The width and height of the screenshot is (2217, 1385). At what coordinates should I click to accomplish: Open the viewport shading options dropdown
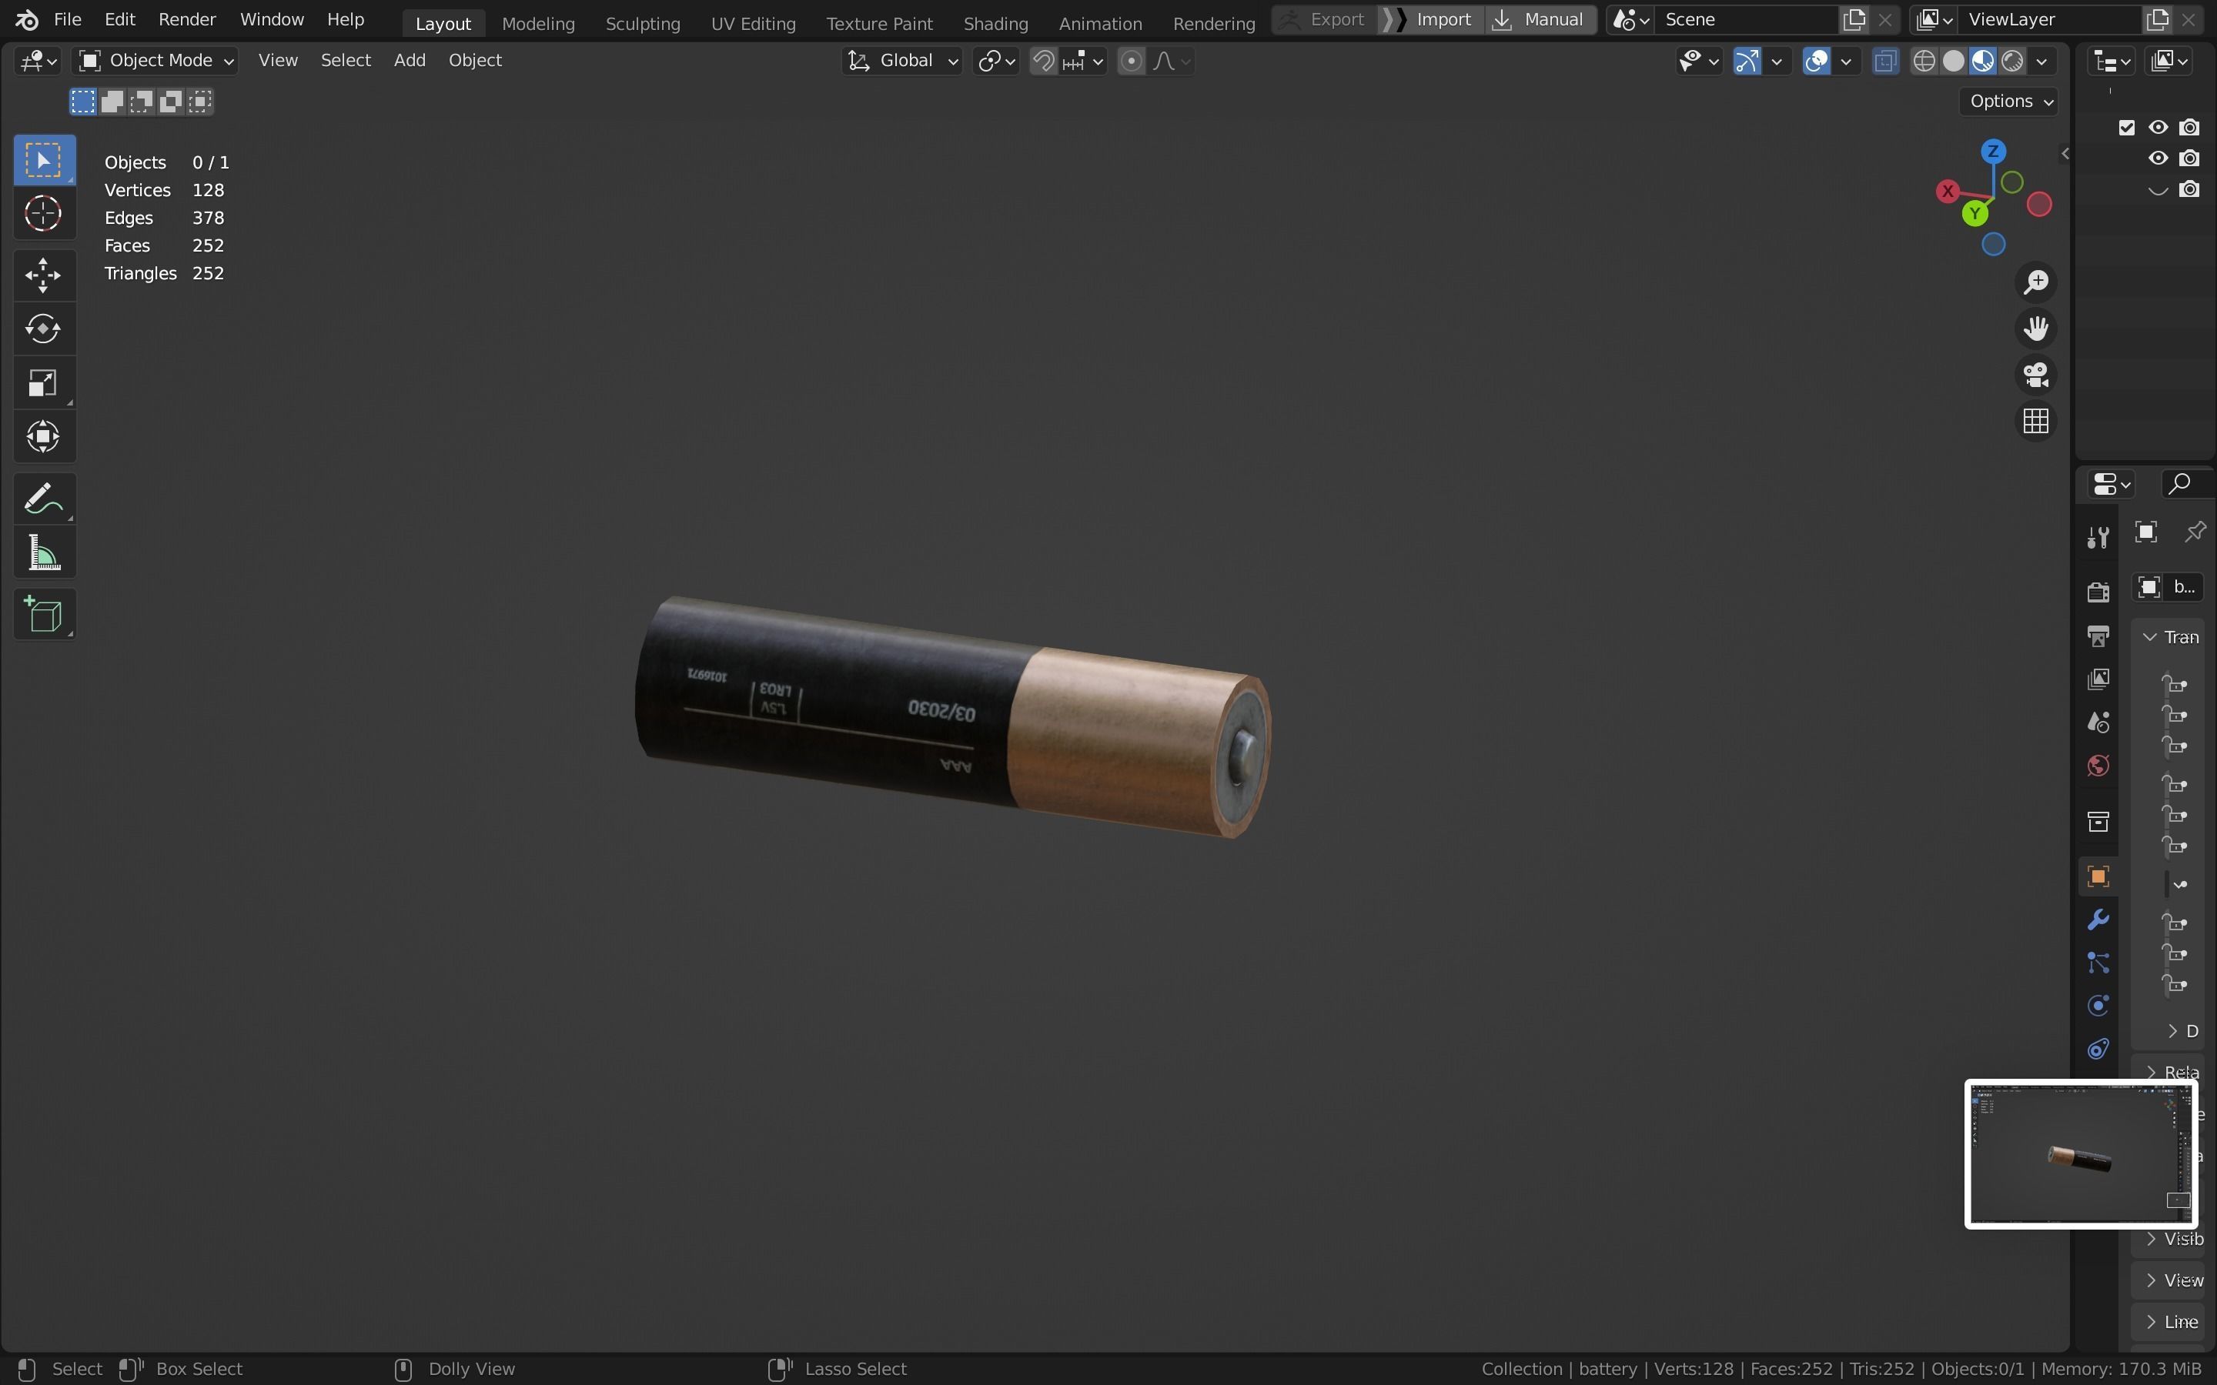(x=2042, y=62)
